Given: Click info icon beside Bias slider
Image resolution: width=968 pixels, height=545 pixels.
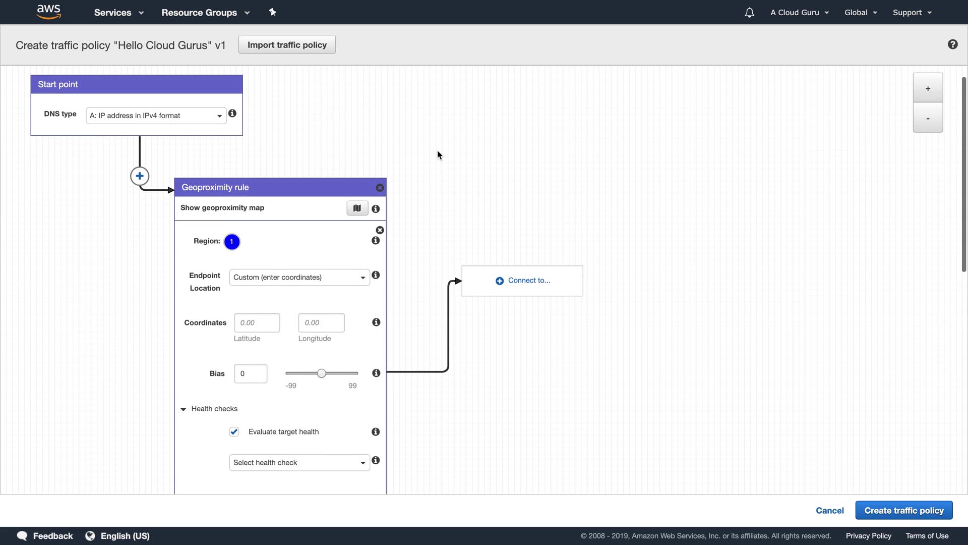Looking at the screenshot, I should (x=376, y=373).
